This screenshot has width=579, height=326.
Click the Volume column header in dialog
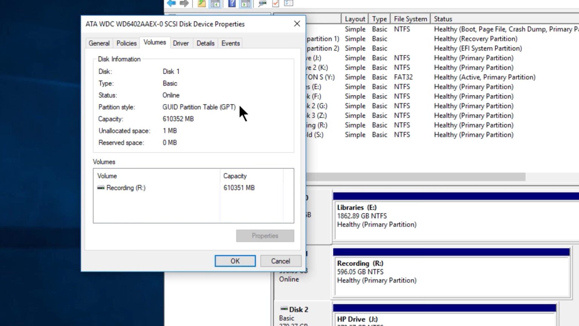point(157,176)
